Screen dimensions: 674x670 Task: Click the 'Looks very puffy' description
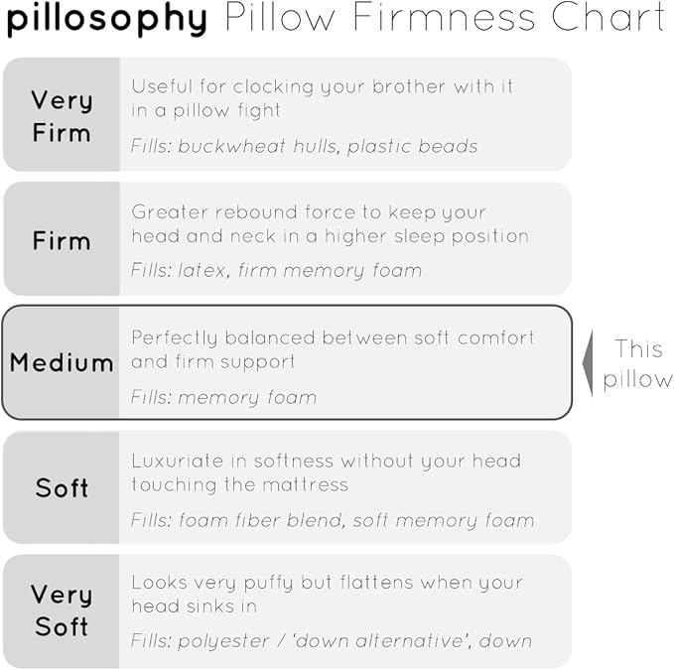pyautogui.click(x=327, y=594)
